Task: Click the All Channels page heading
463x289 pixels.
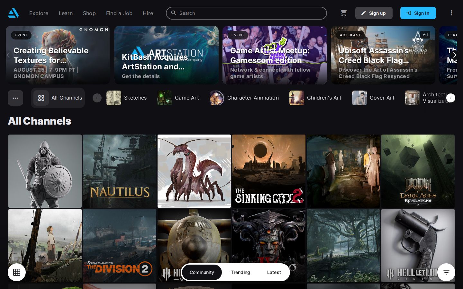Action: coord(40,121)
